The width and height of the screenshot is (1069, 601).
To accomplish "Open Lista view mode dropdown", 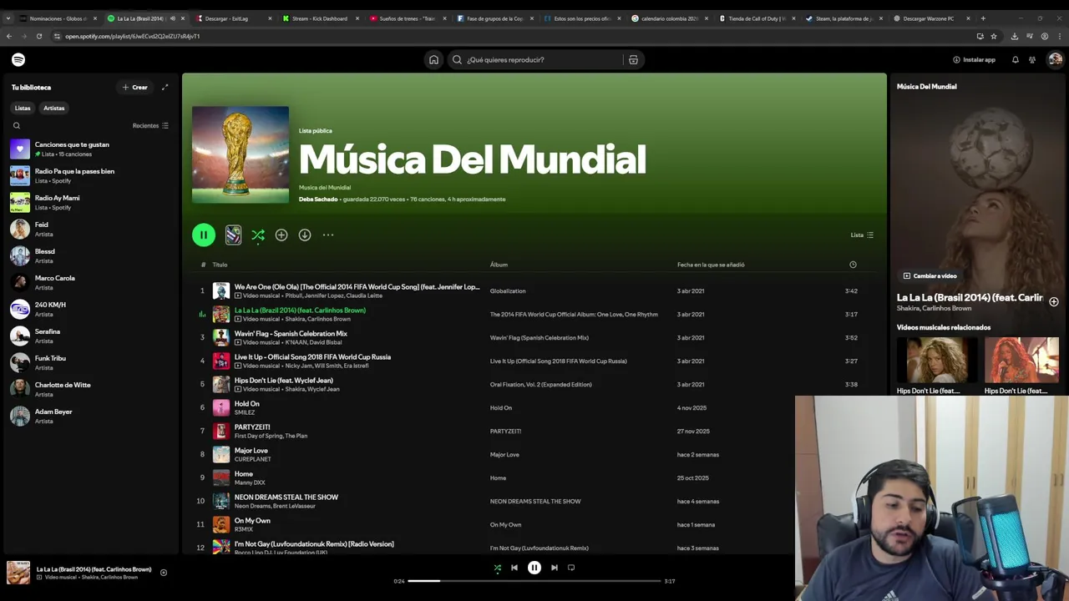I will 862,235.
